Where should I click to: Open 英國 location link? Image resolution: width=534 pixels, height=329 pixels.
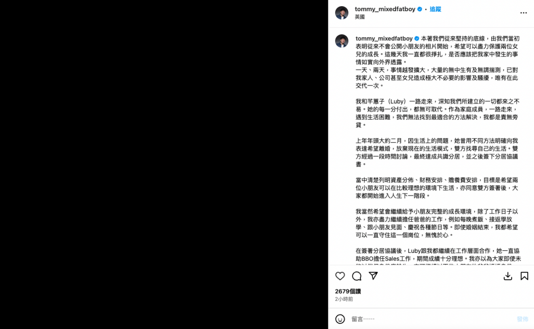click(x=360, y=17)
